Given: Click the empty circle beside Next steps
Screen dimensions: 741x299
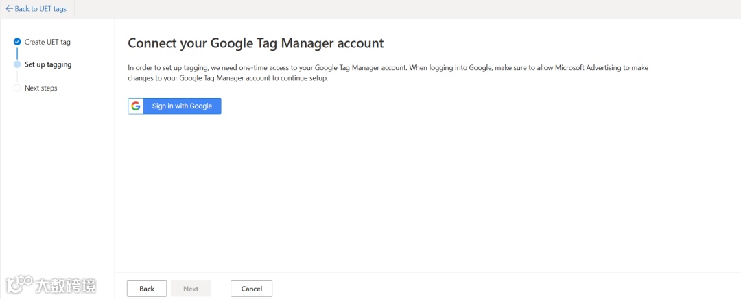Looking at the screenshot, I should (17, 88).
